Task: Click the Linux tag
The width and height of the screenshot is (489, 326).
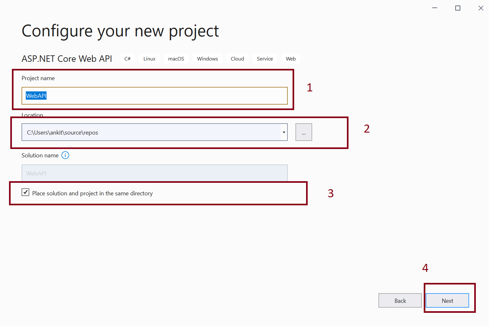Action: [149, 59]
